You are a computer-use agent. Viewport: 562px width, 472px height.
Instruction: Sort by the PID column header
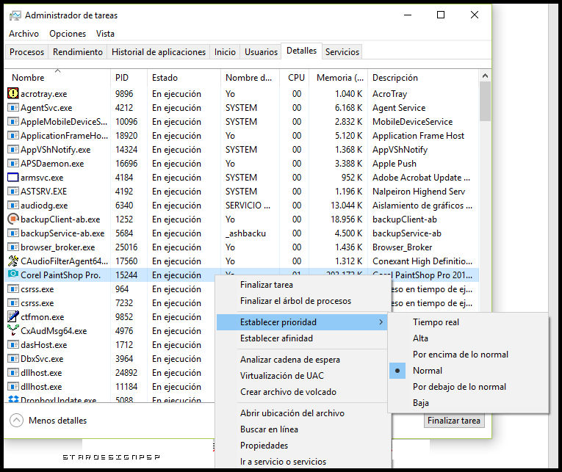tap(129, 77)
